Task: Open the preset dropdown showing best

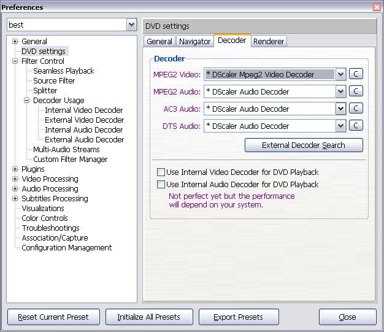Action: click(x=131, y=25)
